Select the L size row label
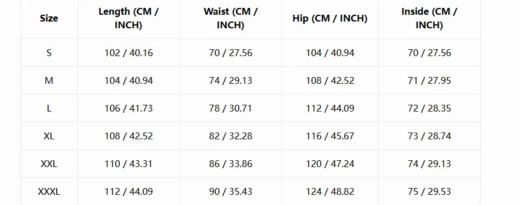This screenshot has height=205, width=521. [x=49, y=109]
